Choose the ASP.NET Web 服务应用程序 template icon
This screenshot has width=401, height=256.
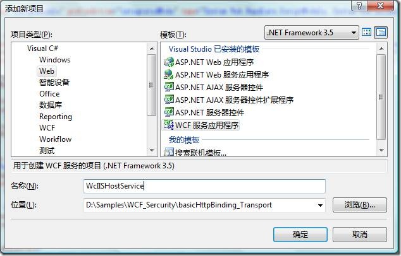169,74
